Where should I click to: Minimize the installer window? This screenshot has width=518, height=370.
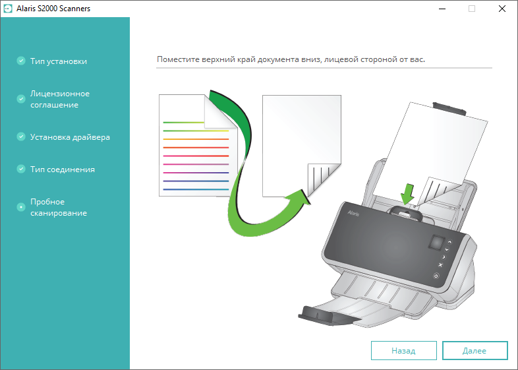(x=442, y=9)
